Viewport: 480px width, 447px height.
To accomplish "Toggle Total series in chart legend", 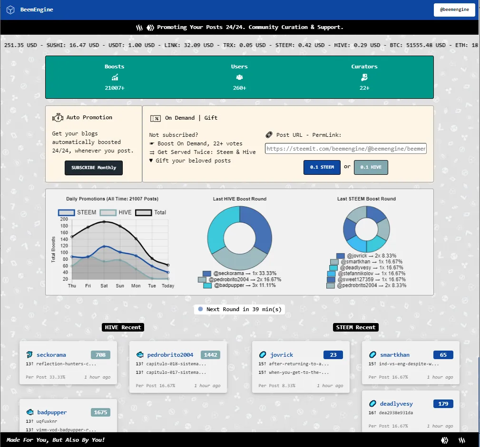I will (x=151, y=212).
